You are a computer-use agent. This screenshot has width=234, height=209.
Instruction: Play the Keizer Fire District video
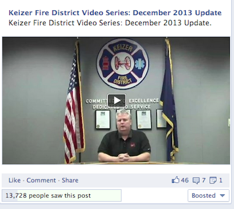coord(117,101)
